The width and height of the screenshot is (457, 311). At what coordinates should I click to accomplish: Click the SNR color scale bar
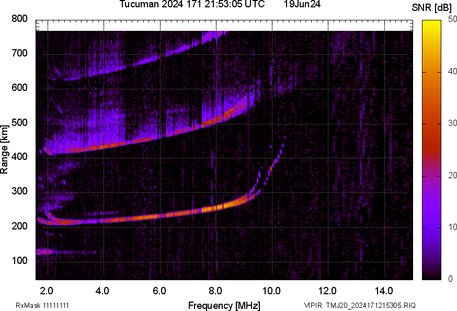tap(432, 150)
